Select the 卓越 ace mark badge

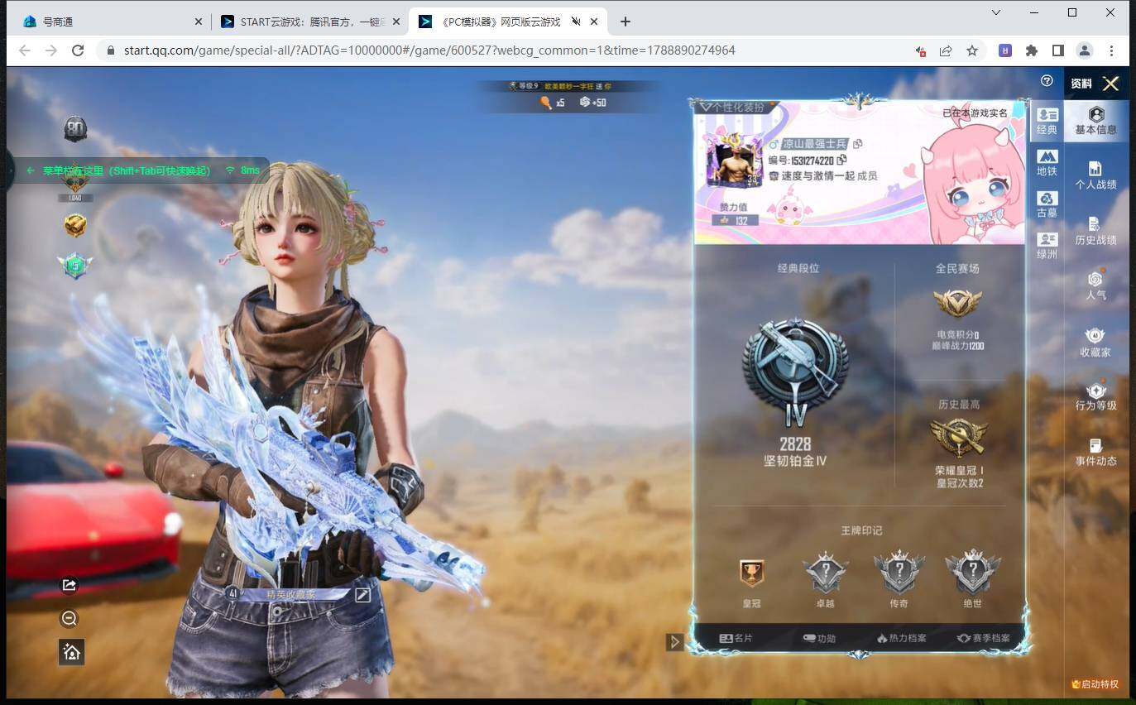[826, 572]
